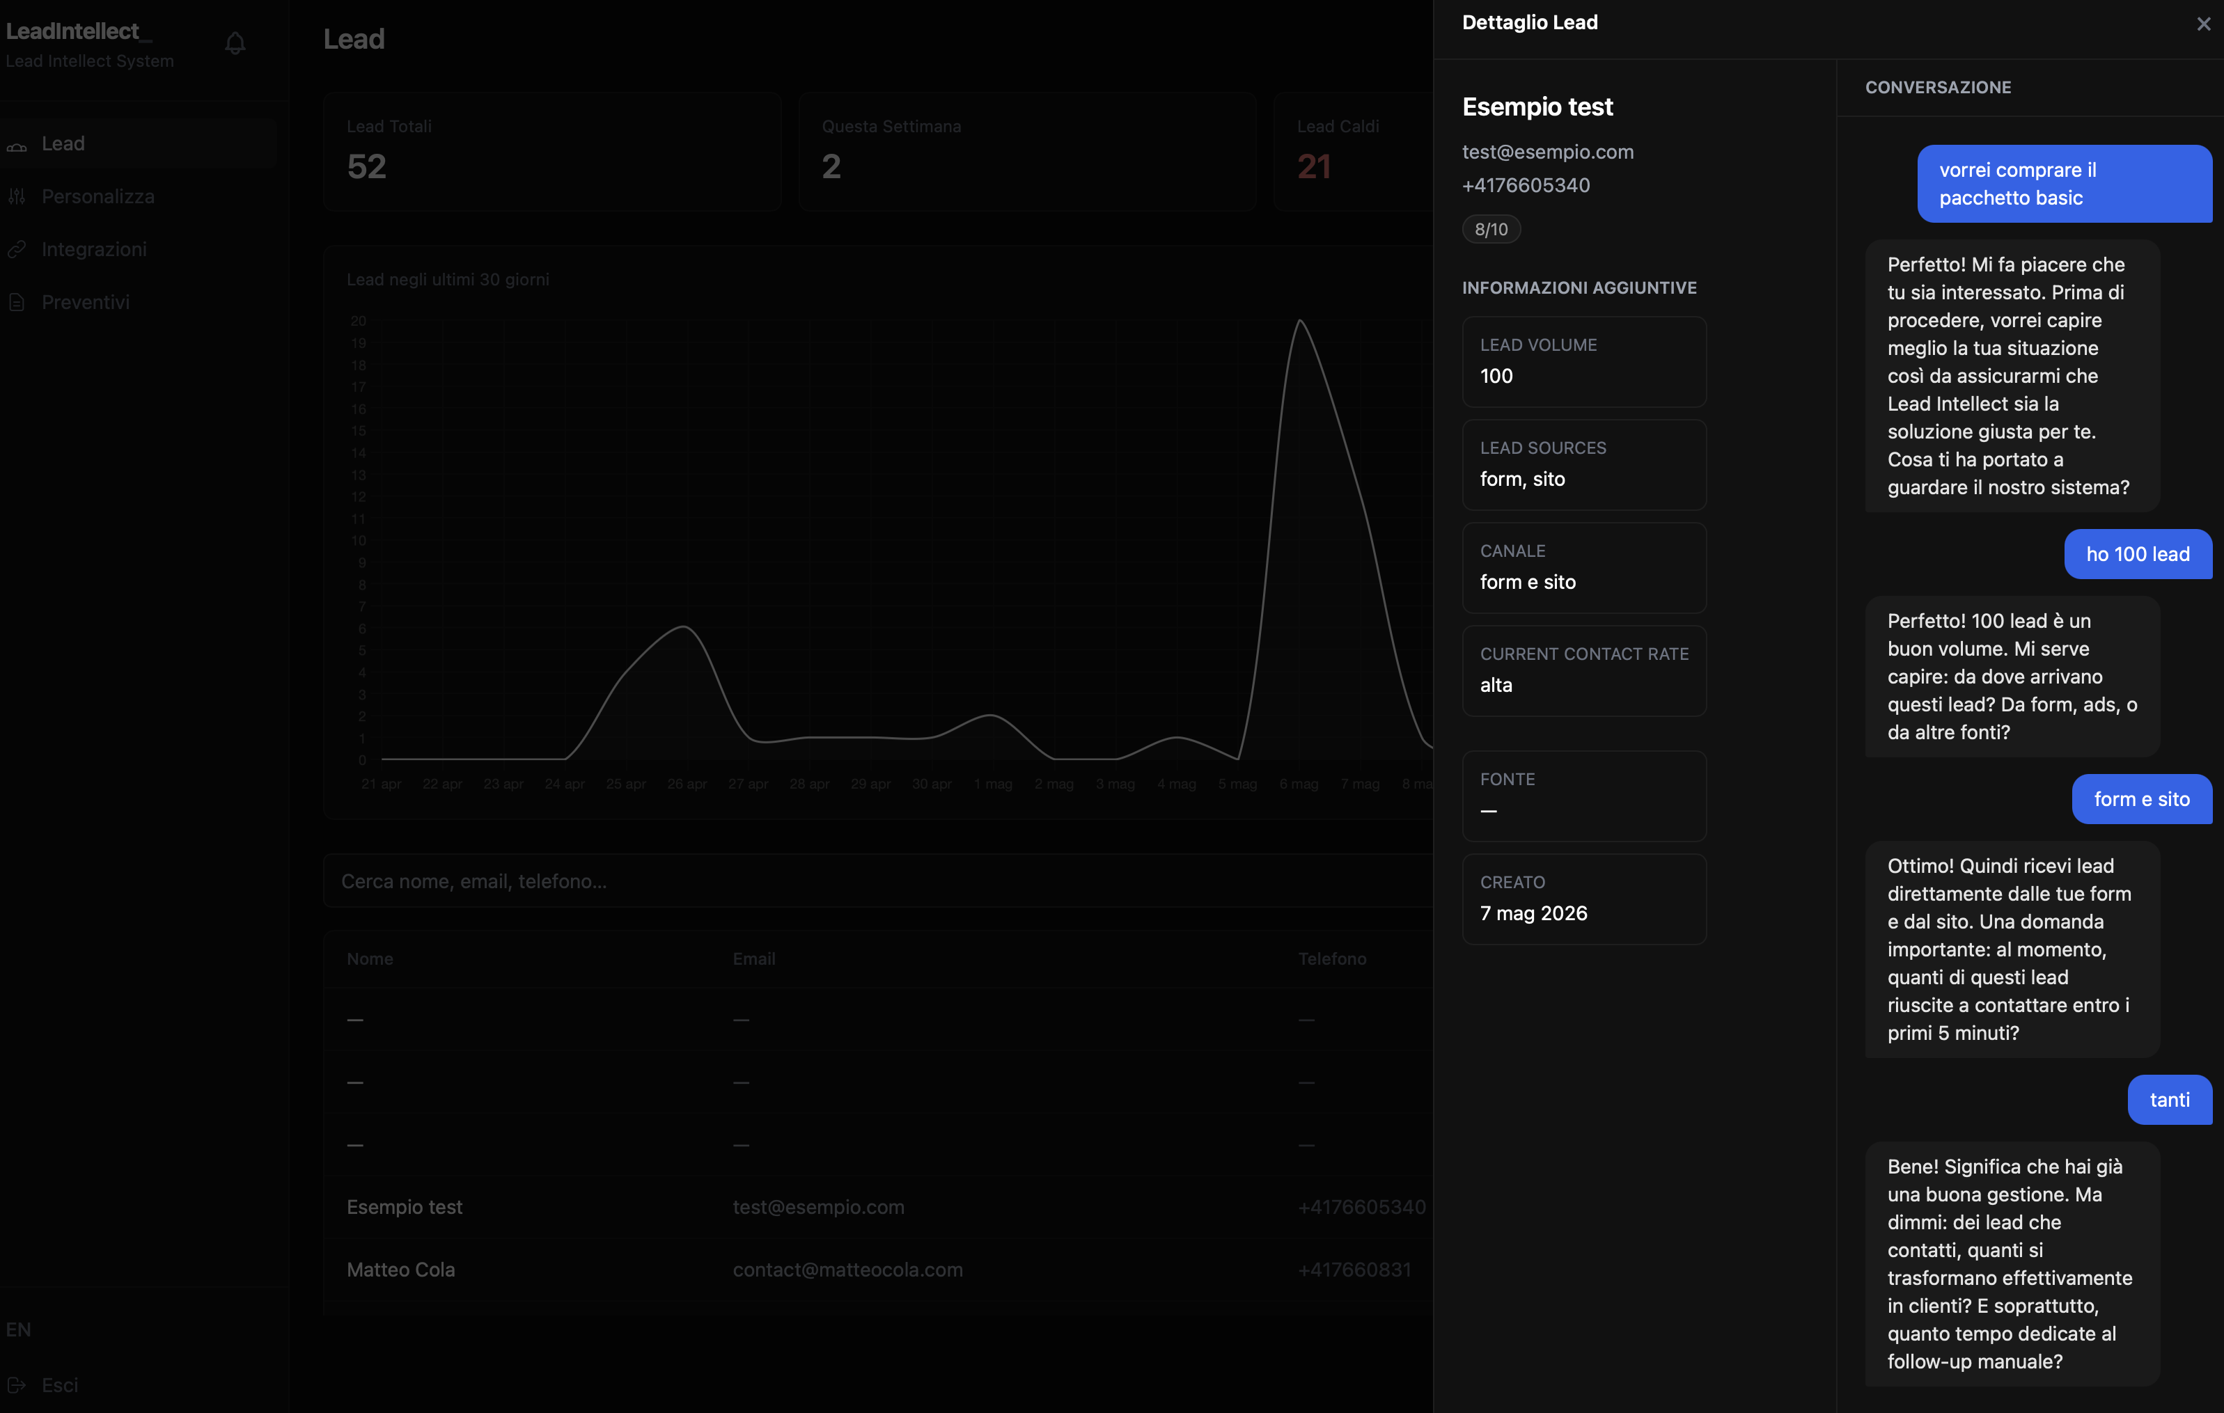Open the Integrazioni sidebar item

pos(139,249)
